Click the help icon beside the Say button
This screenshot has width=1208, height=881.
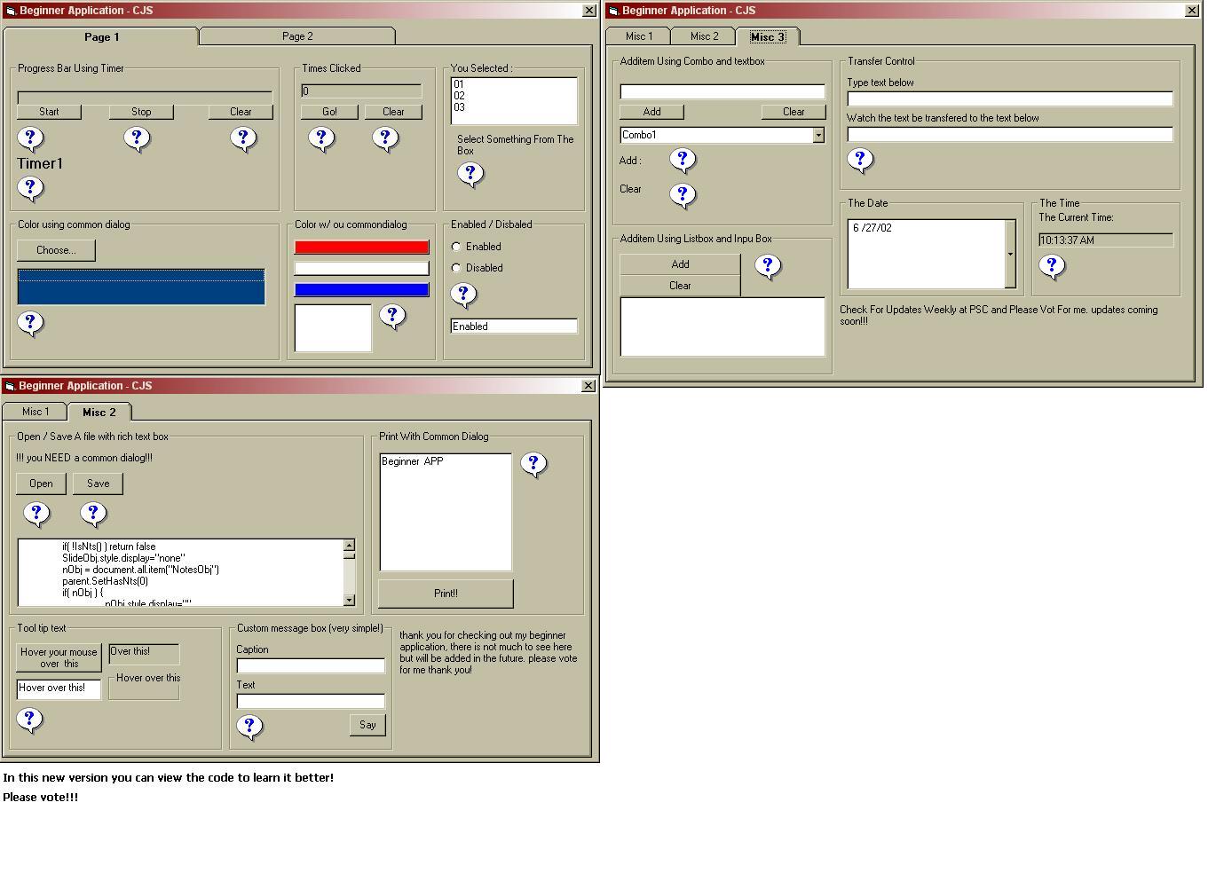[x=249, y=727]
